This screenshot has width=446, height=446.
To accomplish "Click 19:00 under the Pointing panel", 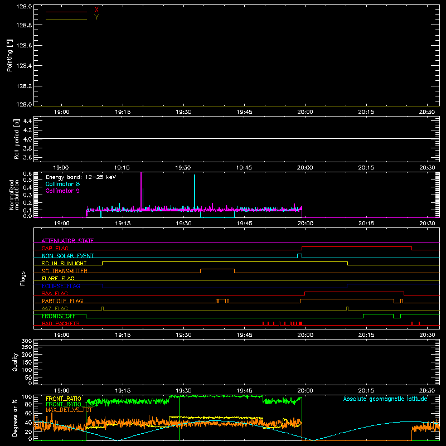I will pyautogui.click(x=62, y=112).
